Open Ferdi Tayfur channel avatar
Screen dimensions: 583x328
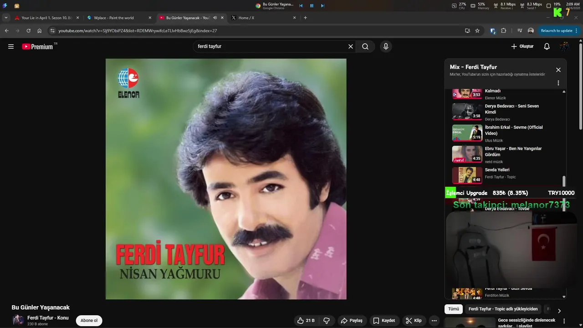pos(18,320)
